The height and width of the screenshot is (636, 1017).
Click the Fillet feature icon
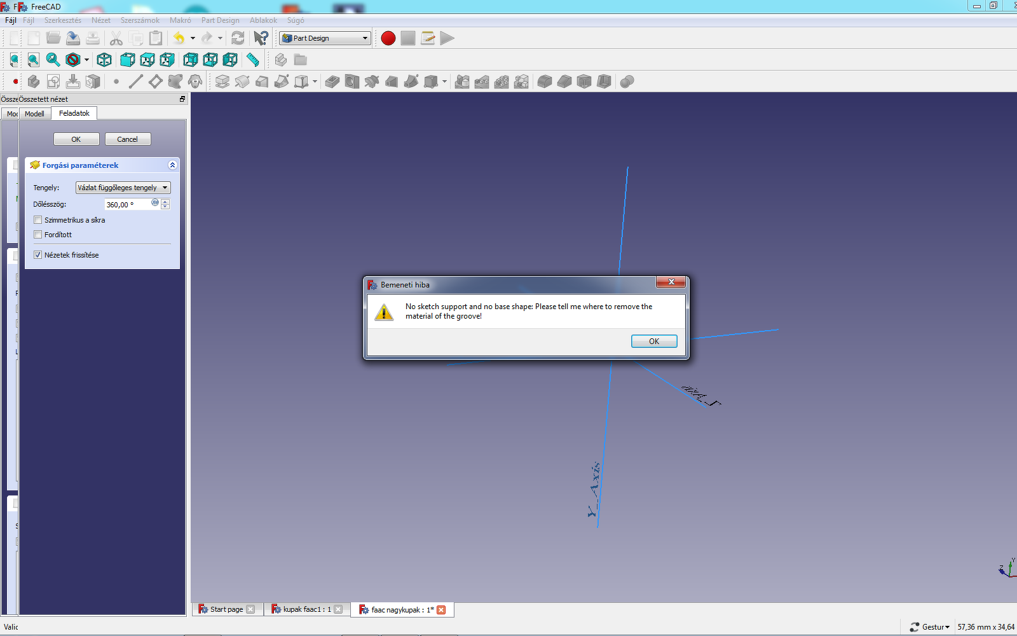545,81
